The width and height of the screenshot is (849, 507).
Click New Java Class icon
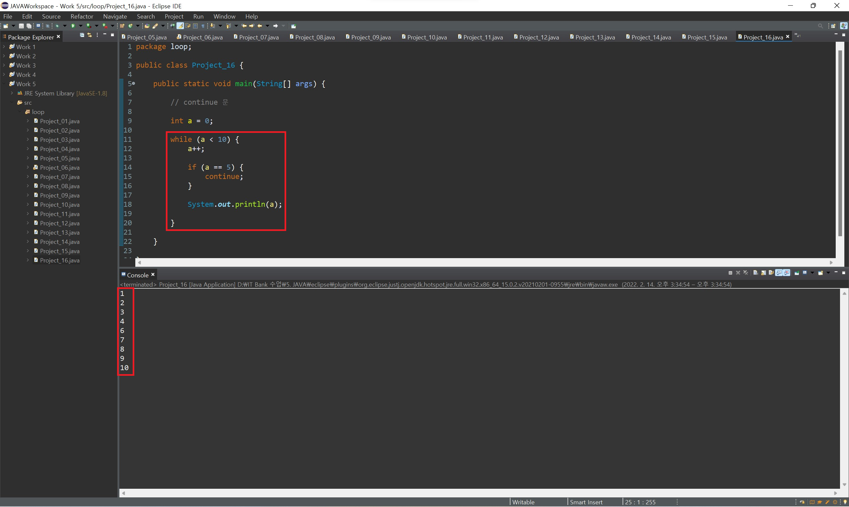(x=130, y=26)
